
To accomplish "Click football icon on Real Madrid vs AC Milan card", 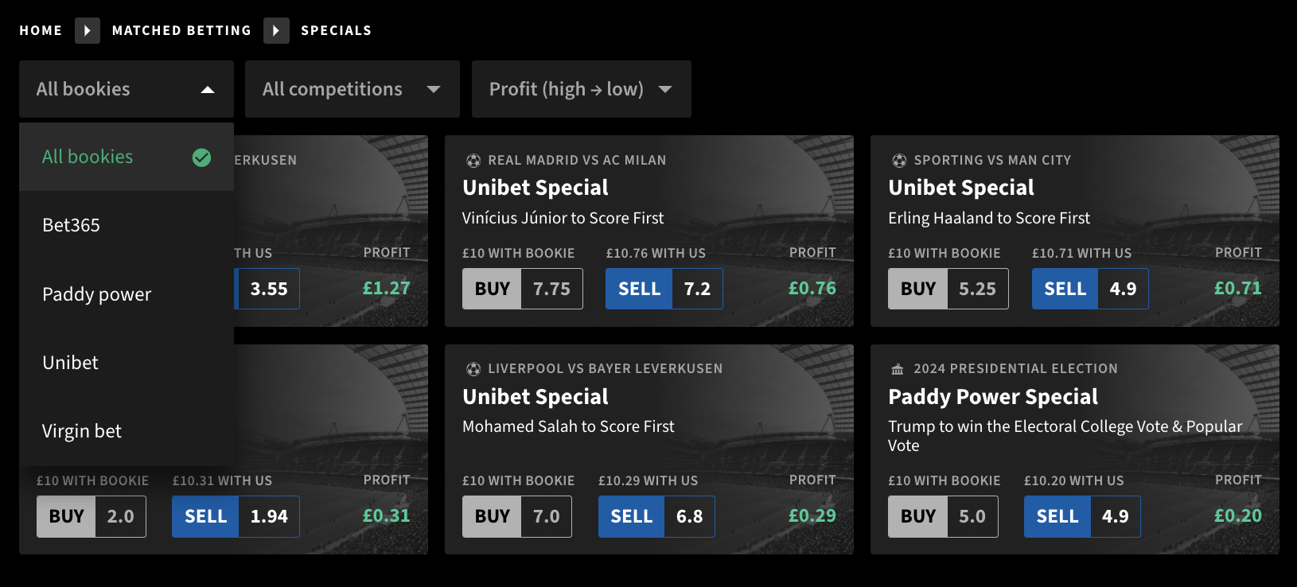I will coord(473,161).
